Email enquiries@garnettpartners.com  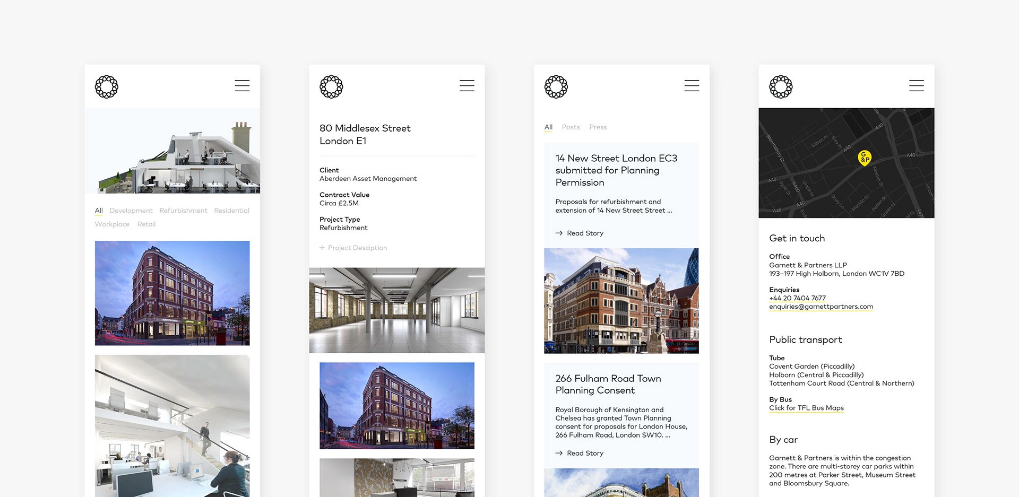point(821,307)
